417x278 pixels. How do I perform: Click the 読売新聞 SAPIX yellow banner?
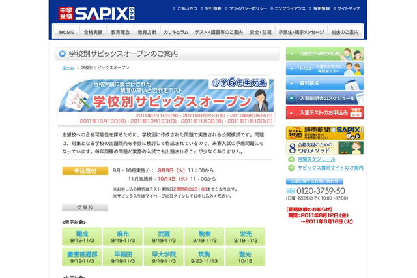(324, 133)
